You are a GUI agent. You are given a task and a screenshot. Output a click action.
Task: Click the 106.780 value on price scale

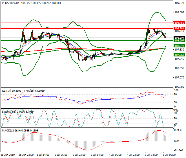click(x=179, y=87)
